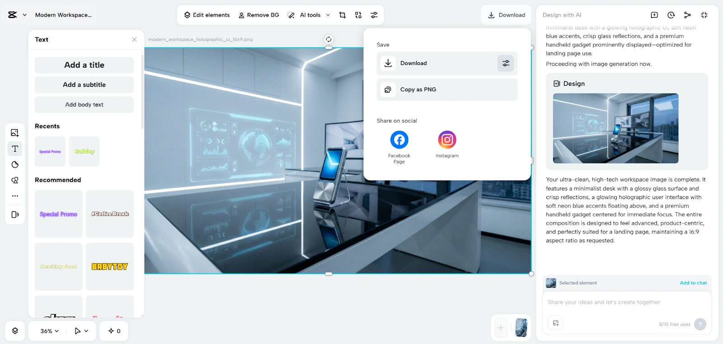Open the 36% zoom level dropdown
The width and height of the screenshot is (723, 344).
[x=50, y=331]
